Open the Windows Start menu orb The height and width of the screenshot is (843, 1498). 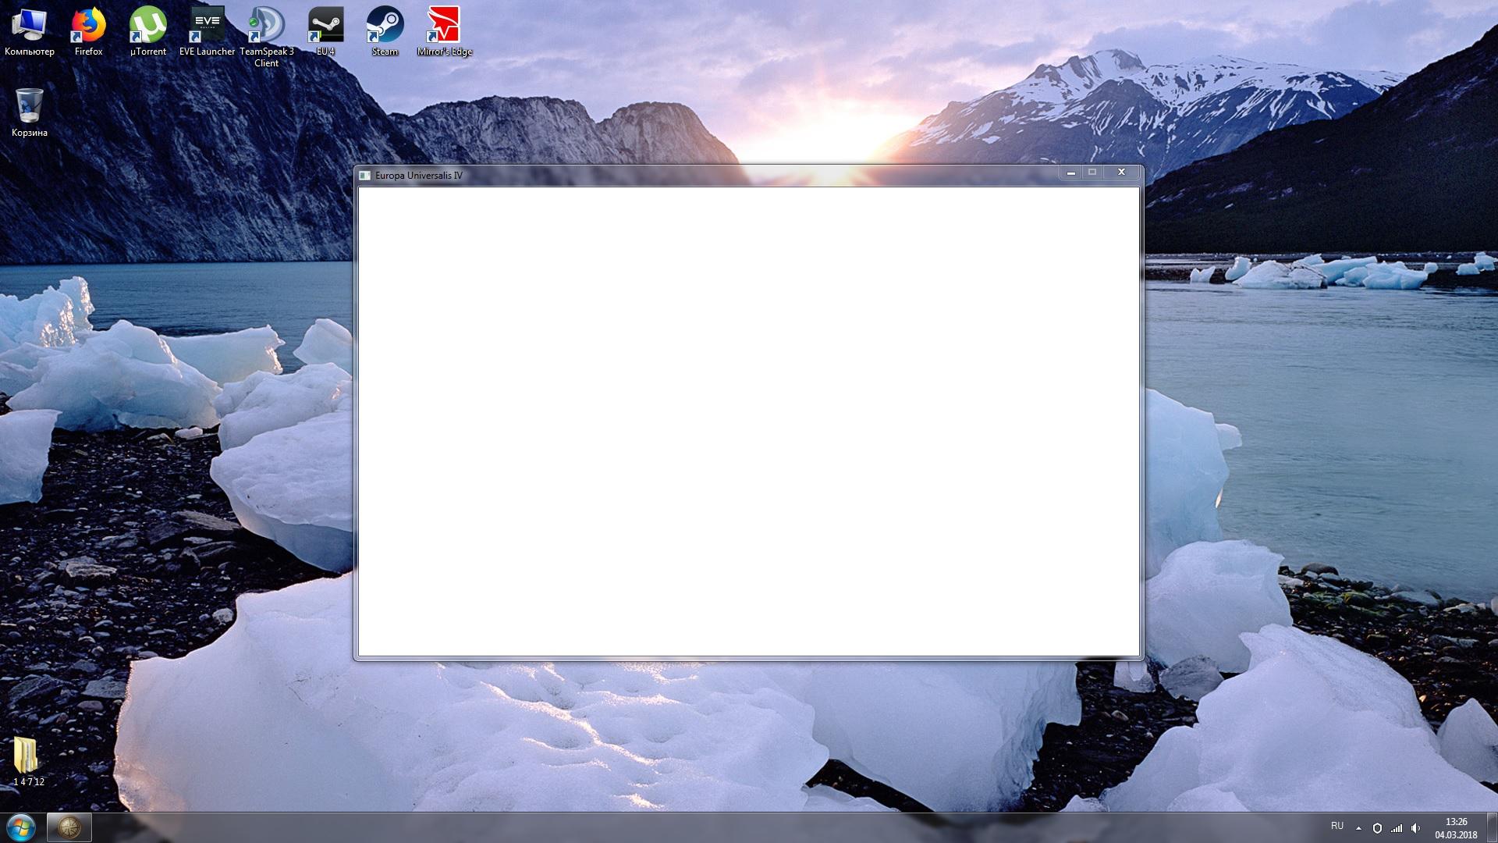21,827
